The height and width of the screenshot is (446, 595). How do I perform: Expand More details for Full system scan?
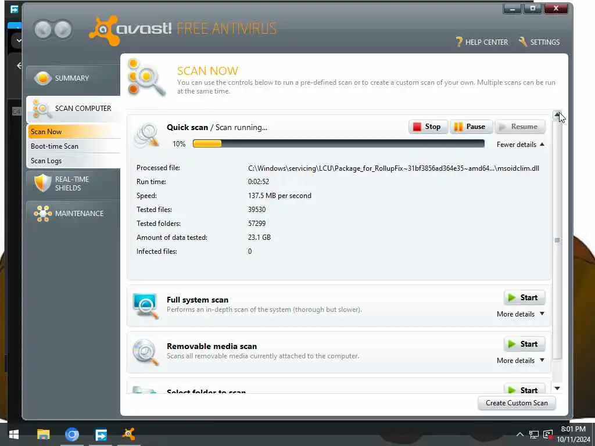pos(520,314)
